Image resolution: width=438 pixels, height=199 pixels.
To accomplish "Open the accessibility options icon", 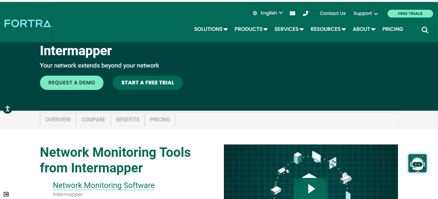I will tap(7, 109).
